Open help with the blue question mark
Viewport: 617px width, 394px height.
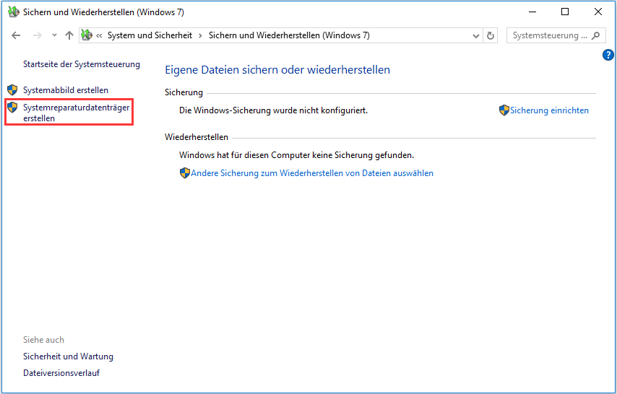pyautogui.click(x=608, y=55)
